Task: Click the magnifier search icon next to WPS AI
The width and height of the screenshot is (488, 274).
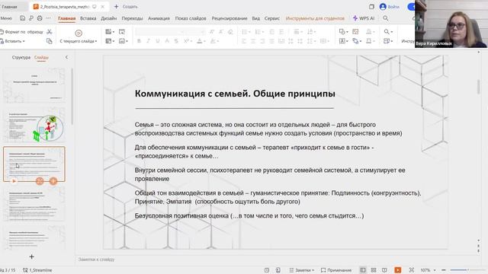Action: tap(386, 18)
